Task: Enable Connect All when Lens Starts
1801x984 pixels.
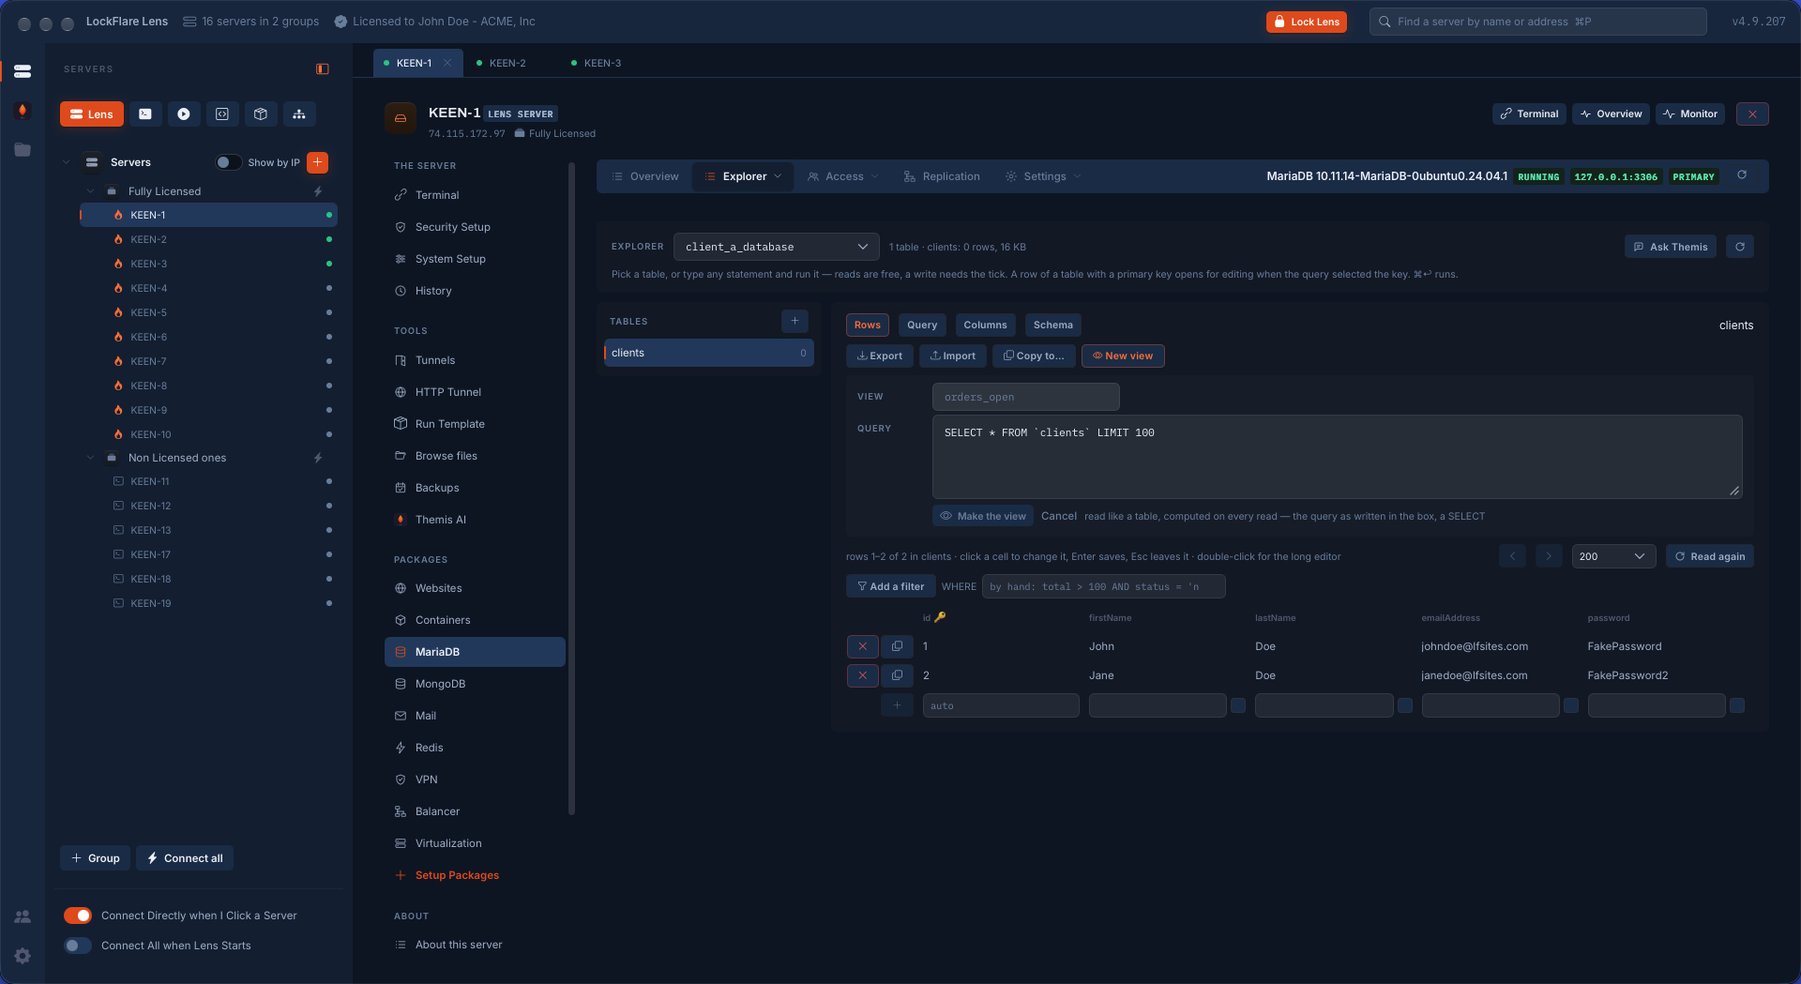Action: coord(78,946)
